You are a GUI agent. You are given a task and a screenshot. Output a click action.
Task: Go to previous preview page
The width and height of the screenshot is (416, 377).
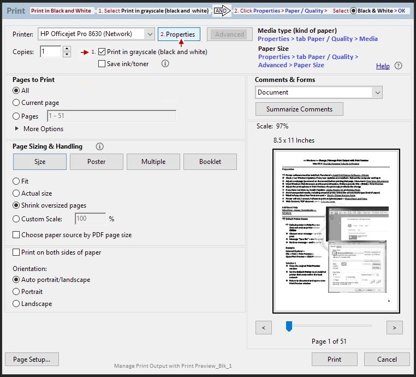coord(264,328)
